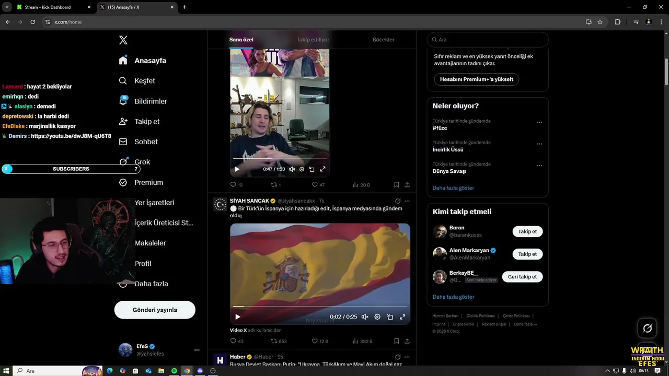Switch to the Böcekler tab

(x=383, y=40)
